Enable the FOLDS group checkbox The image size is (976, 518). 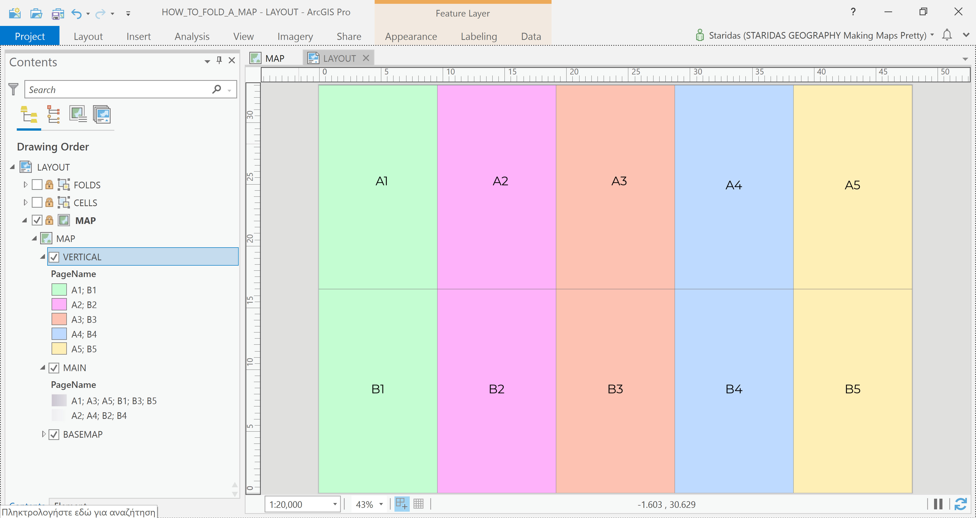point(37,185)
